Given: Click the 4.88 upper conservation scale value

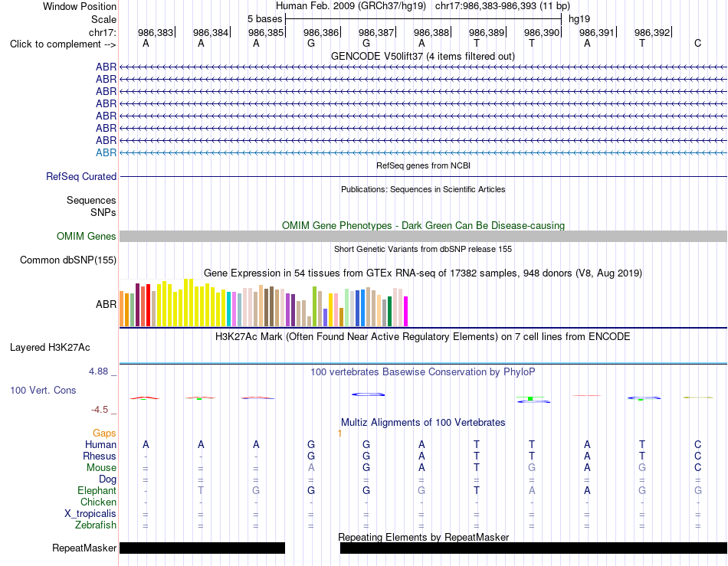Looking at the screenshot, I should [98, 371].
